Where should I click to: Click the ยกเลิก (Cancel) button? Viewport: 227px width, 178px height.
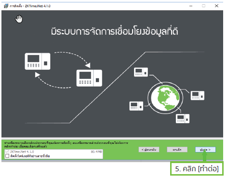click(x=177, y=150)
